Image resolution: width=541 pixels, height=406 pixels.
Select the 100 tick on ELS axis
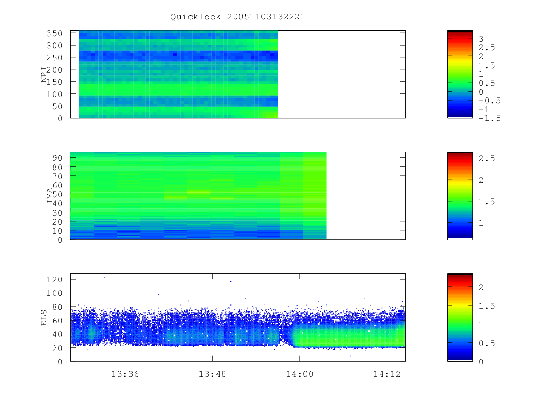[x=55, y=293]
